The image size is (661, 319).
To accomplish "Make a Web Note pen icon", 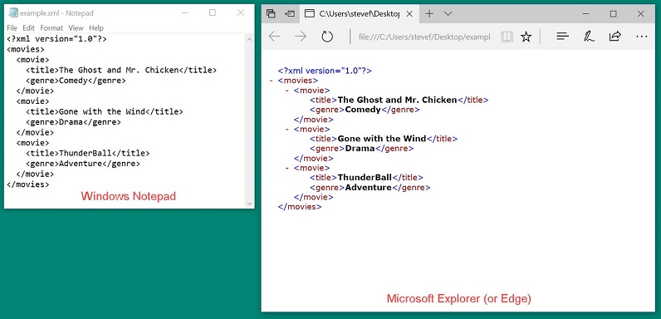I will click(589, 37).
